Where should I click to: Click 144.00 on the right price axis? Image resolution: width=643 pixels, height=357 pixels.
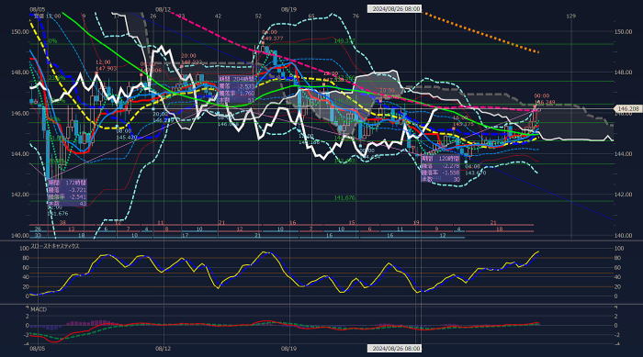[x=623, y=154]
